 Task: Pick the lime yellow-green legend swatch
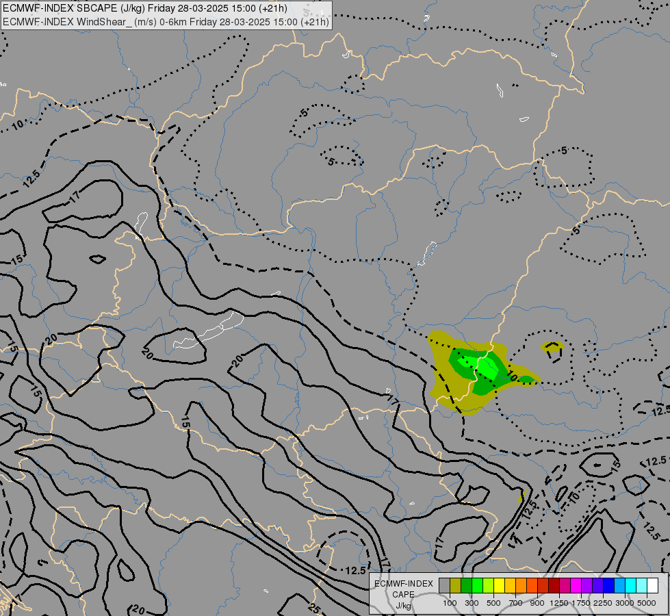click(489, 586)
